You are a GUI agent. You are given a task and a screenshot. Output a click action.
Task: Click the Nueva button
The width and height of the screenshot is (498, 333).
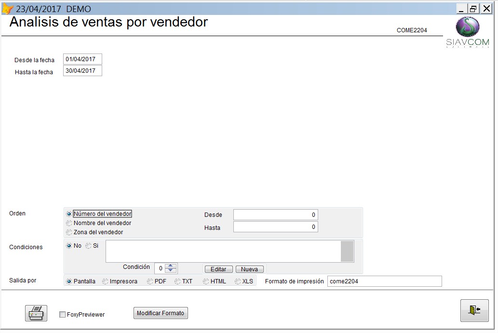tap(249, 269)
